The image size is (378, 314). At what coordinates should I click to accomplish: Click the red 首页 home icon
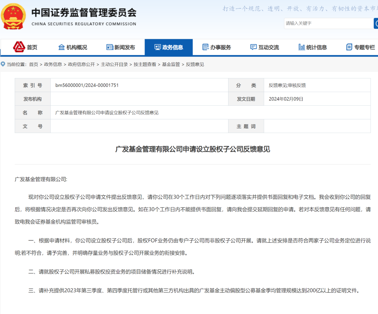pyautogui.click(x=19, y=47)
